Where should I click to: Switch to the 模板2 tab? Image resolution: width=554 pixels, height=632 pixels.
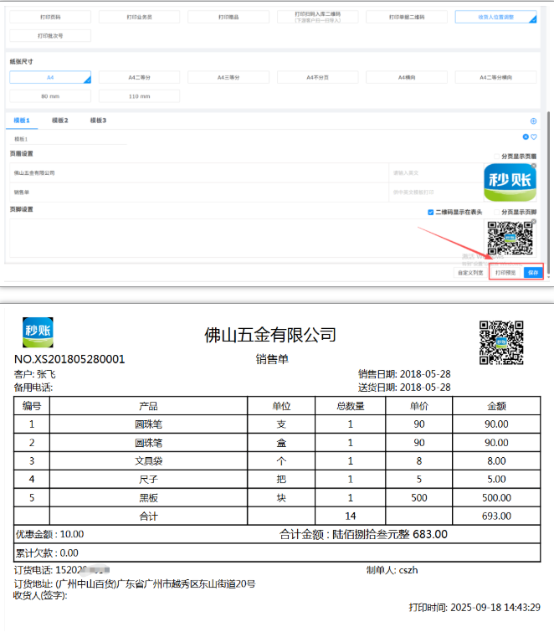(x=60, y=121)
